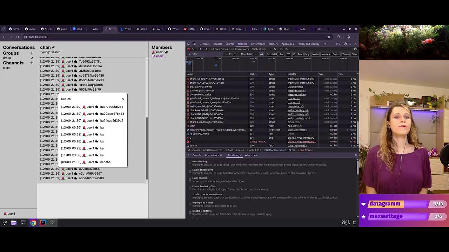
Task: Select search result bababa
Action: click(86, 162)
